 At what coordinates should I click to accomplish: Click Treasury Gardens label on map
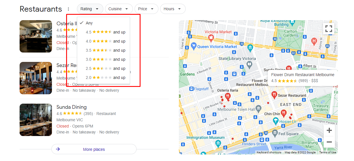click(321, 108)
